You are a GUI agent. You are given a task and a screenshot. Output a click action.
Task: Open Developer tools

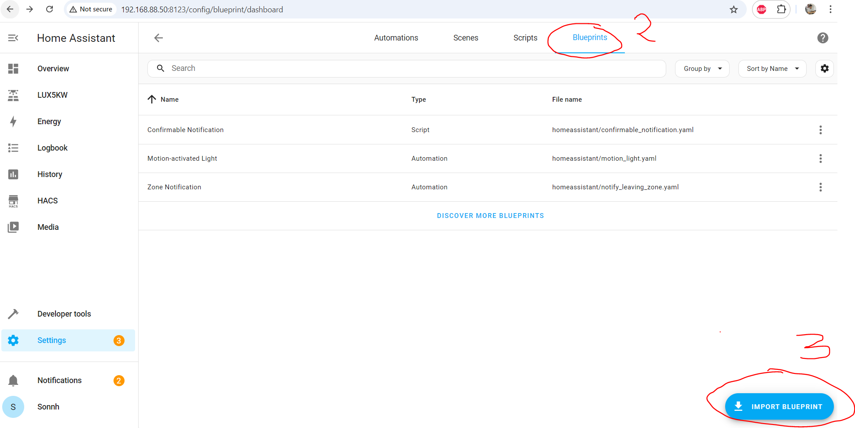point(68,314)
